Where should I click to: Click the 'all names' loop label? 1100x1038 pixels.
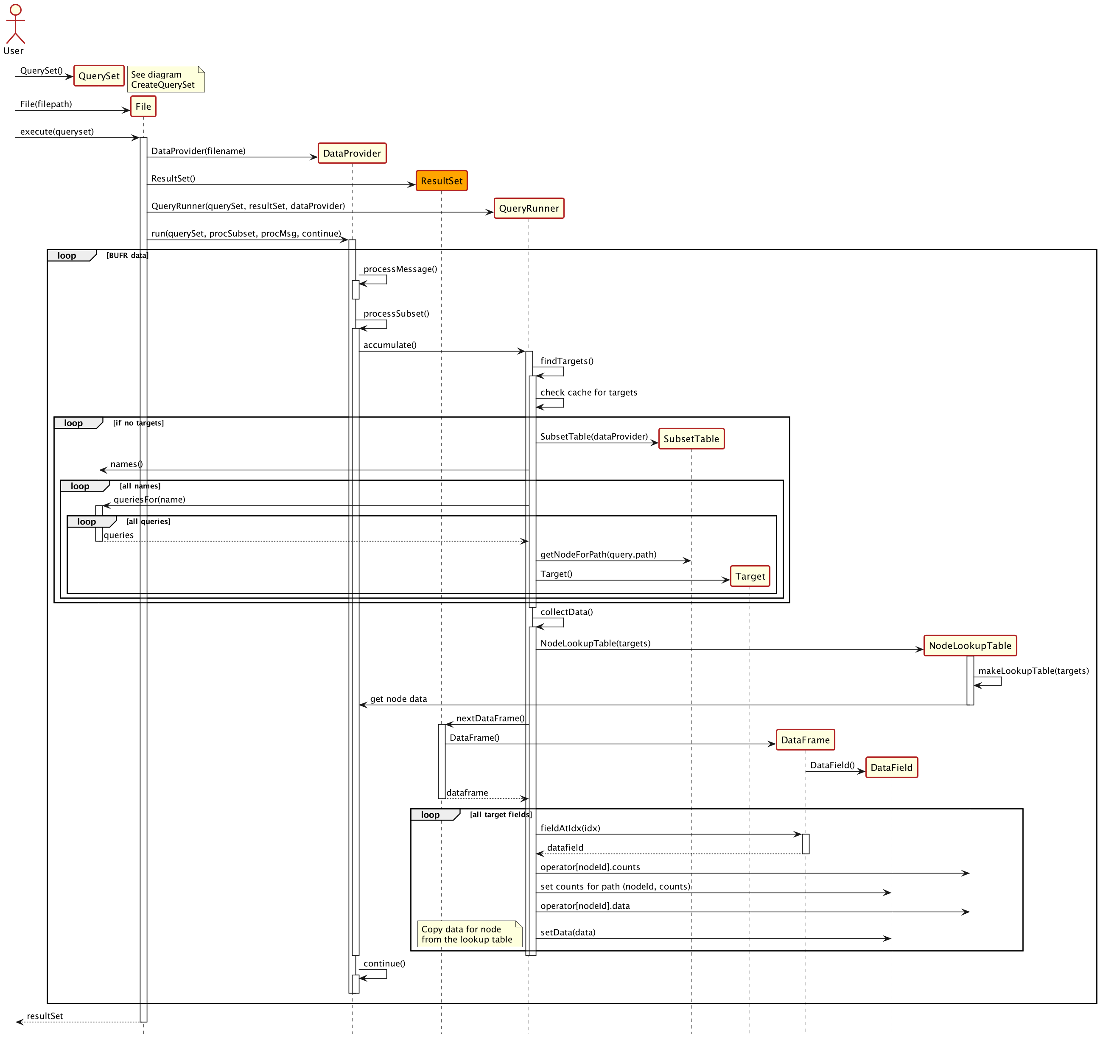click(x=140, y=486)
